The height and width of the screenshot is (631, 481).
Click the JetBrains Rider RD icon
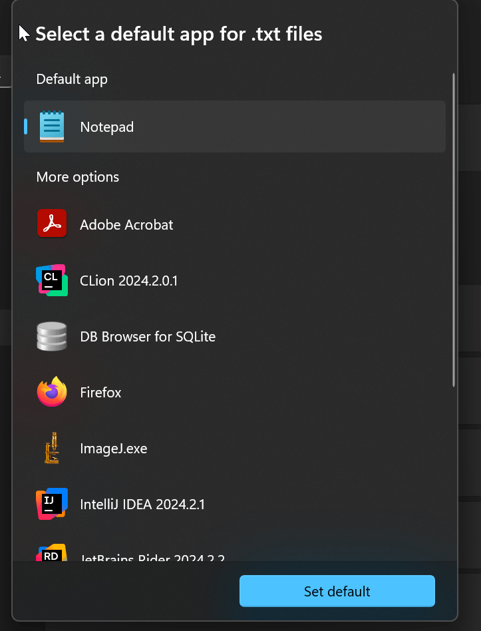[52, 553]
